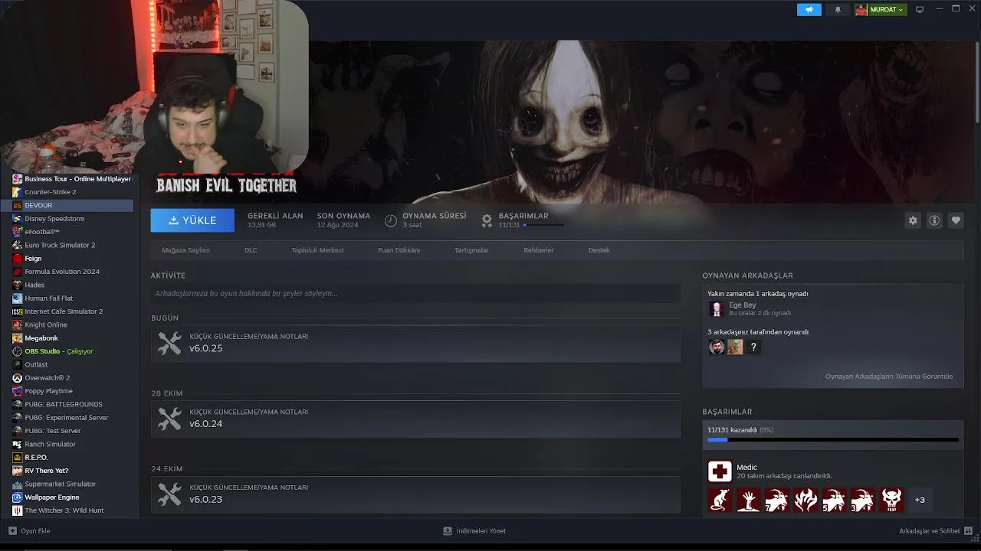This screenshot has width=981, height=551.
Task: Open friend Ege Bey's profile
Action: click(x=742, y=305)
